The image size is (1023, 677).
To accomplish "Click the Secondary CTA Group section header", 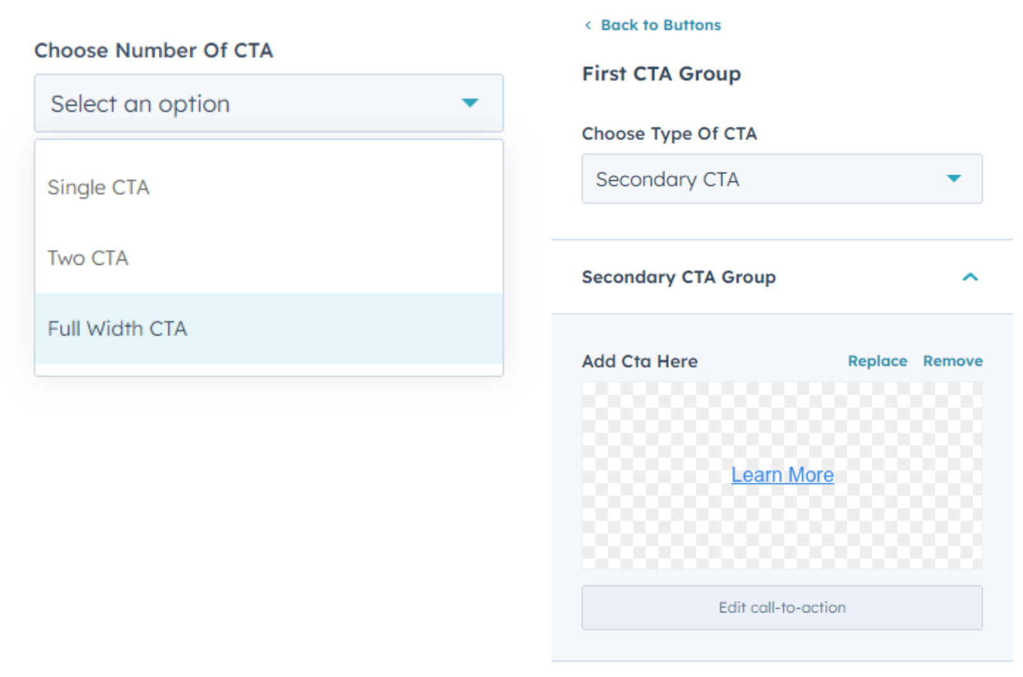I will (678, 277).
